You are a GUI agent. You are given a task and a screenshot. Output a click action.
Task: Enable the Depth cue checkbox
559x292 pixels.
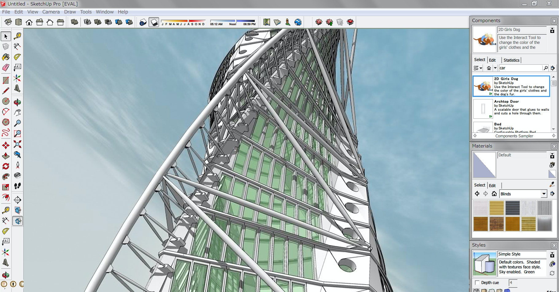tap(477, 282)
